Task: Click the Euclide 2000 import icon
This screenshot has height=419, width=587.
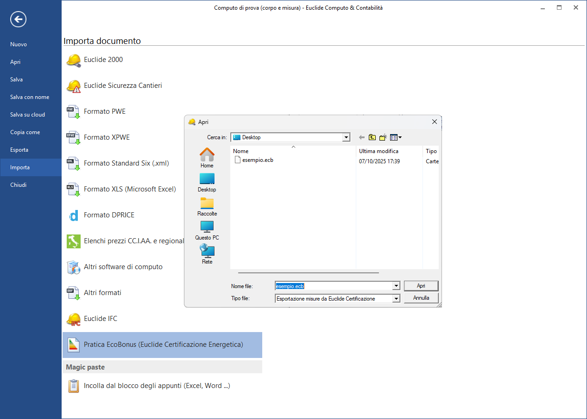Action: 73,60
